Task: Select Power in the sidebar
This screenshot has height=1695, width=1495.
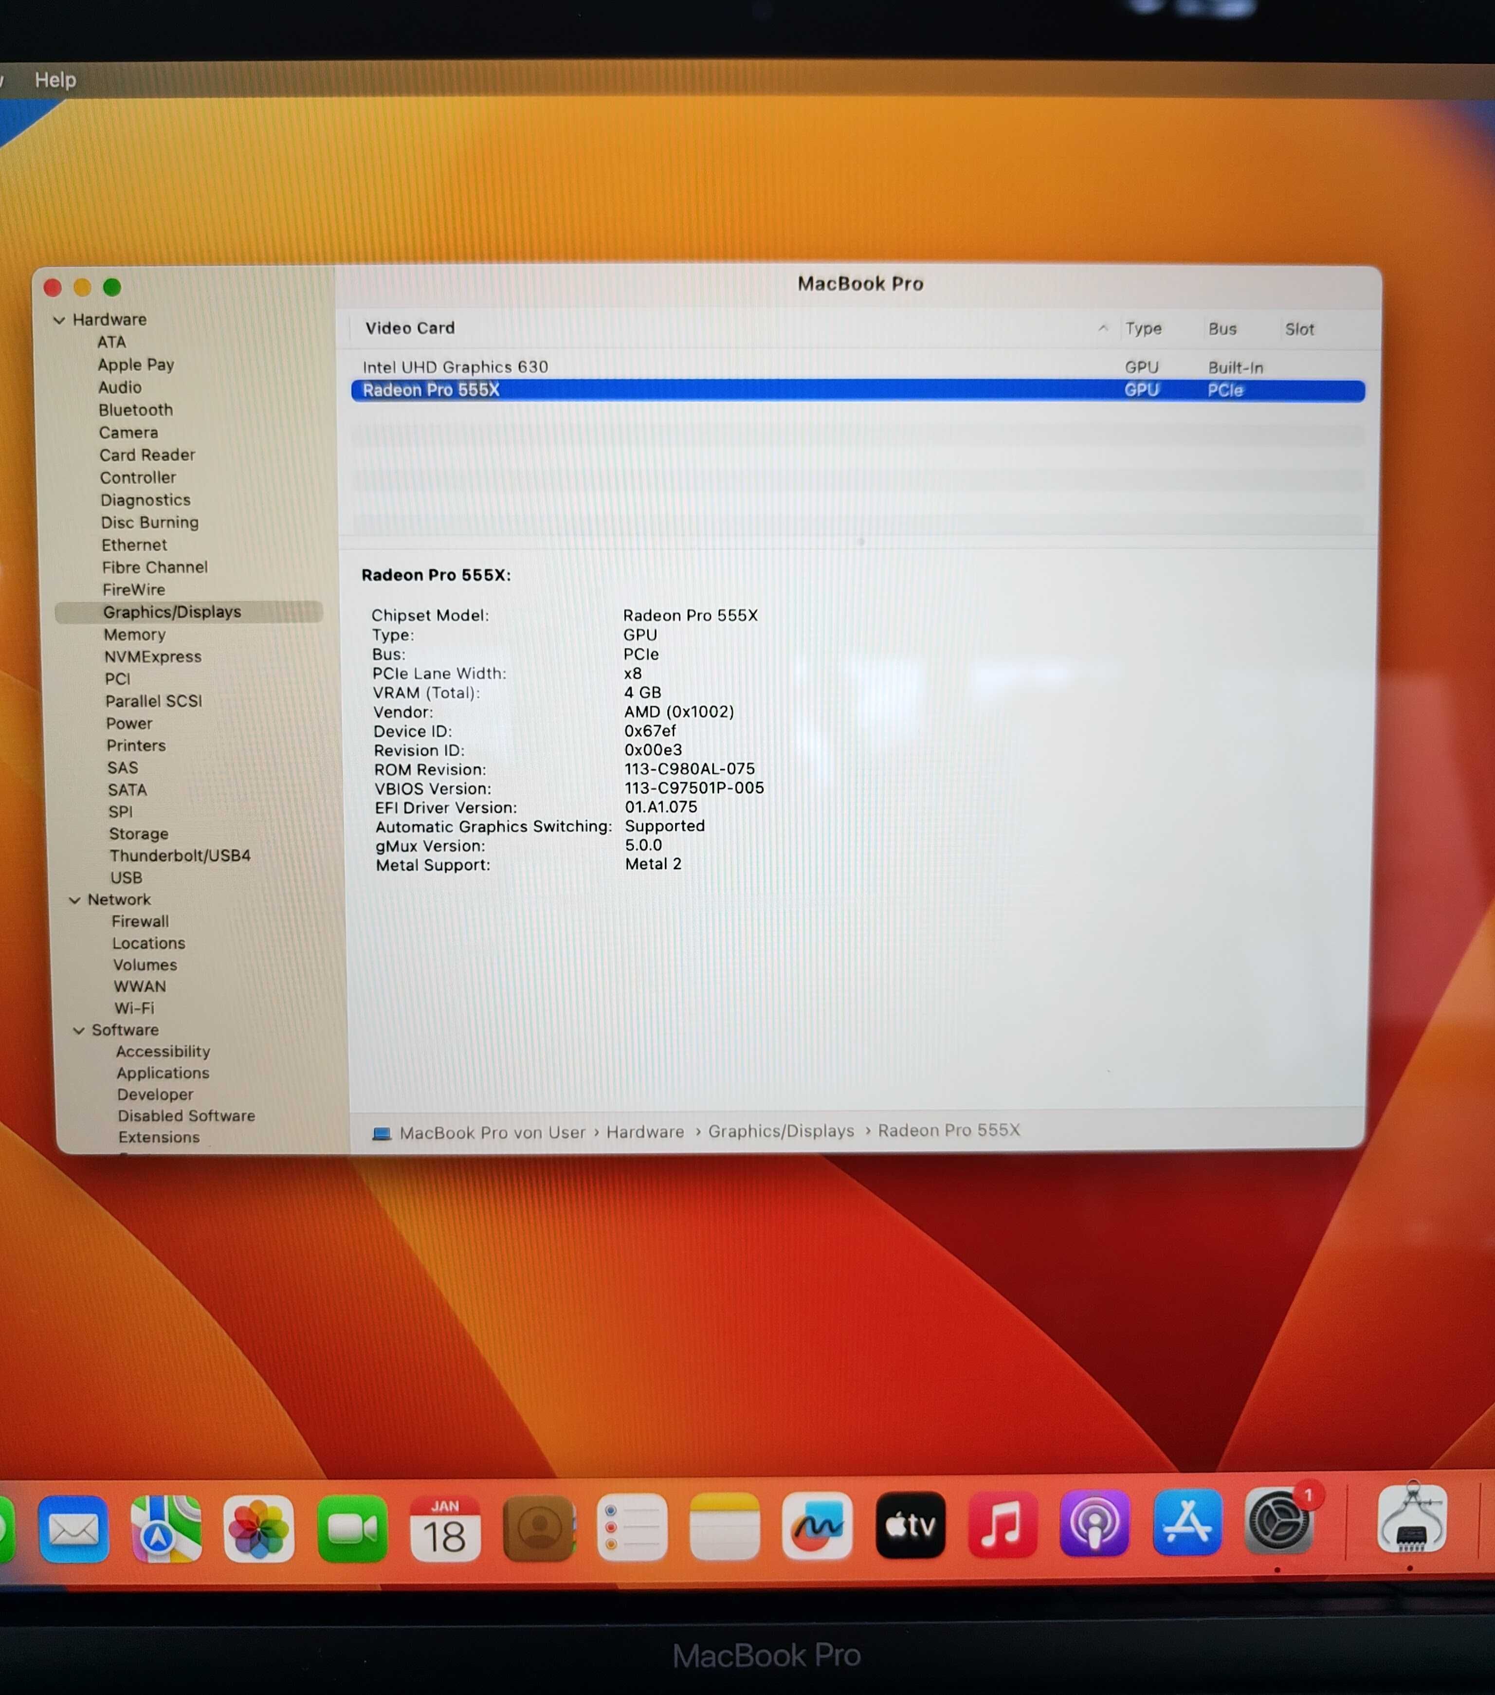Action: coord(128,724)
